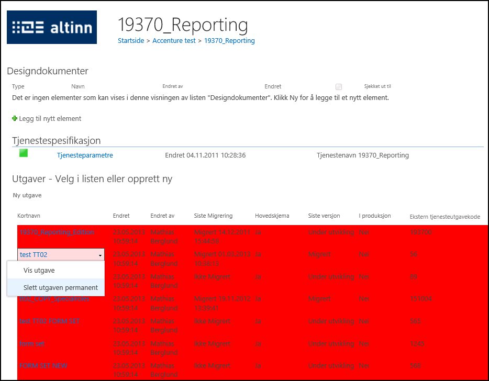Viewport: 489px width, 381px height.
Task: Click the 193700 code cell
Action: [421, 232]
